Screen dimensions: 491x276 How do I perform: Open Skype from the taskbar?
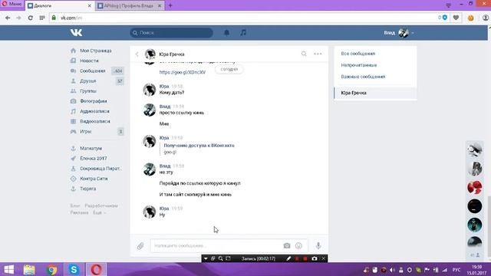74,269
